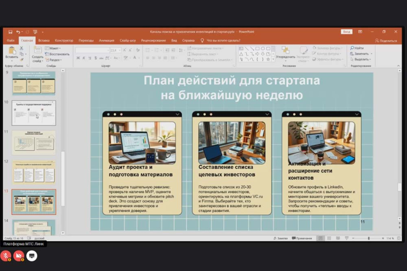Toggle camera in MTS Link controls
This screenshot has height=271, width=407.
18,256
